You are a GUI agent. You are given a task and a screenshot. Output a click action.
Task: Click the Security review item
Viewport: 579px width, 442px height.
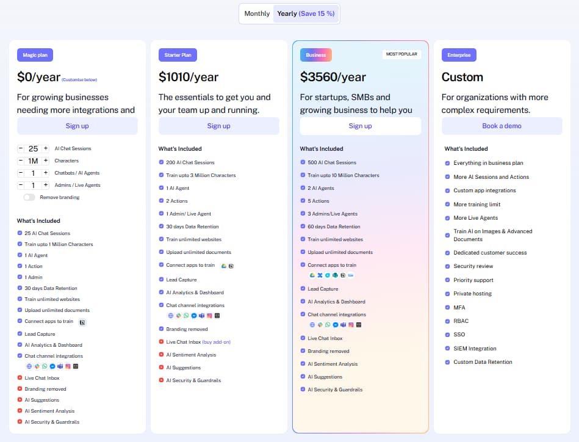coord(473,266)
